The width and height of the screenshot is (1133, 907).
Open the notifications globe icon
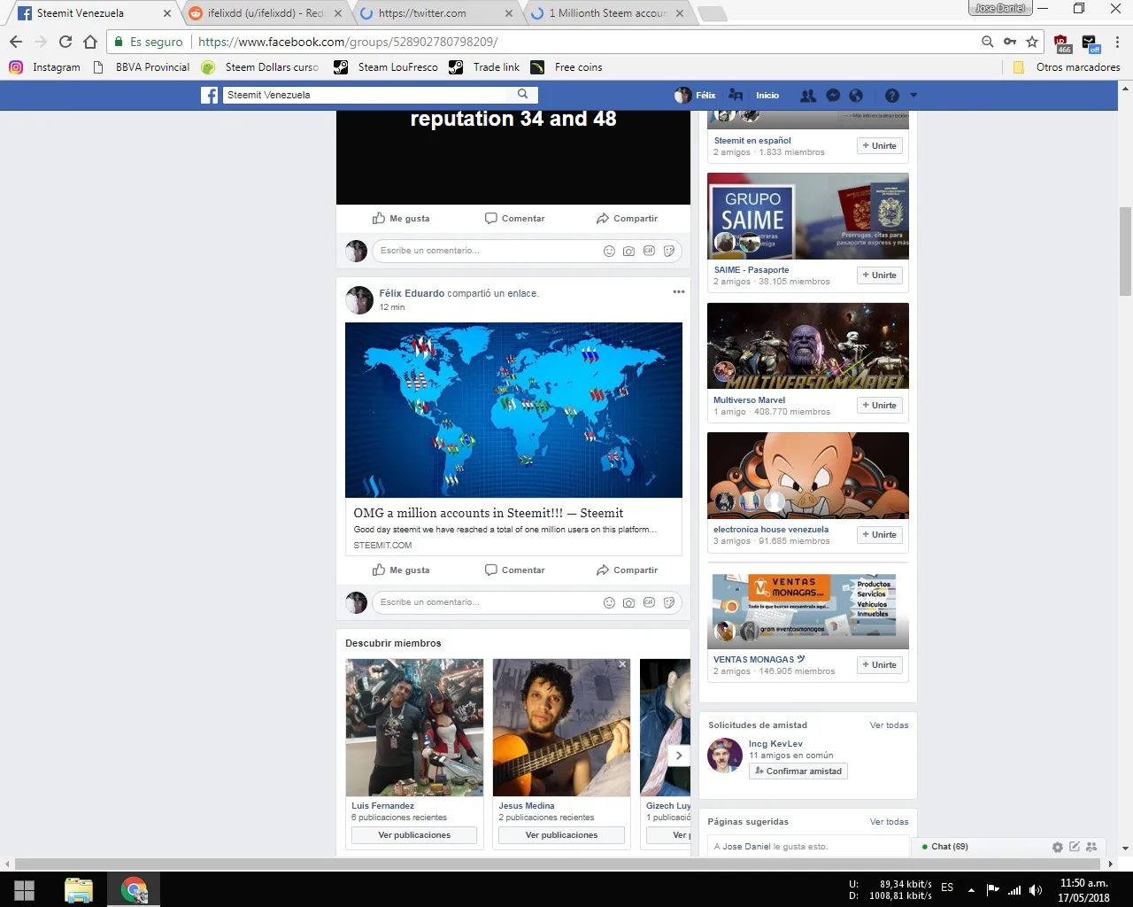click(x=856, y=96)
